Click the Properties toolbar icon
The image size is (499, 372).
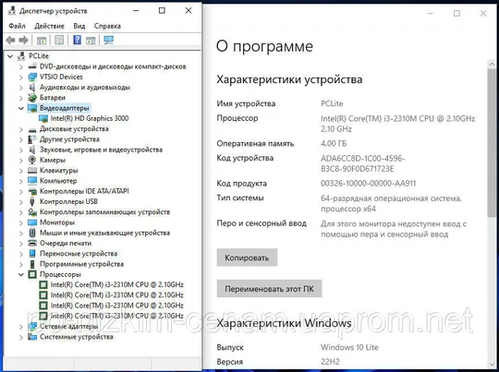(x=59, y=40)
